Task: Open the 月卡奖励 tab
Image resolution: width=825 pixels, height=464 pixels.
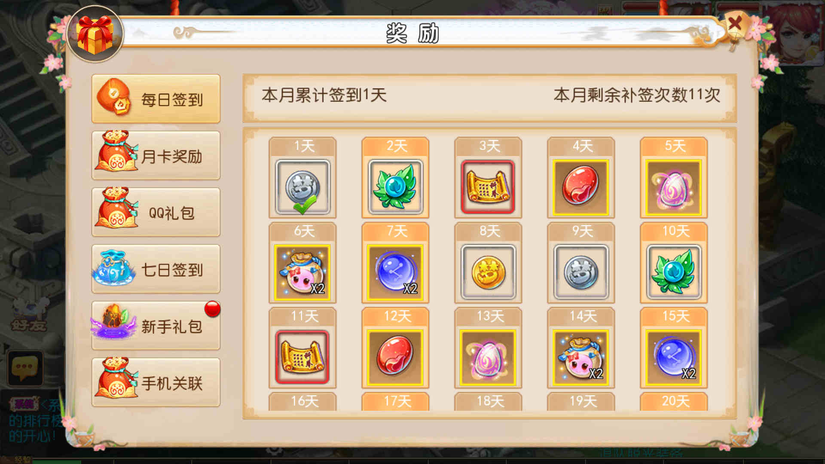Action: pyautogui.click(x=156, y=156)
